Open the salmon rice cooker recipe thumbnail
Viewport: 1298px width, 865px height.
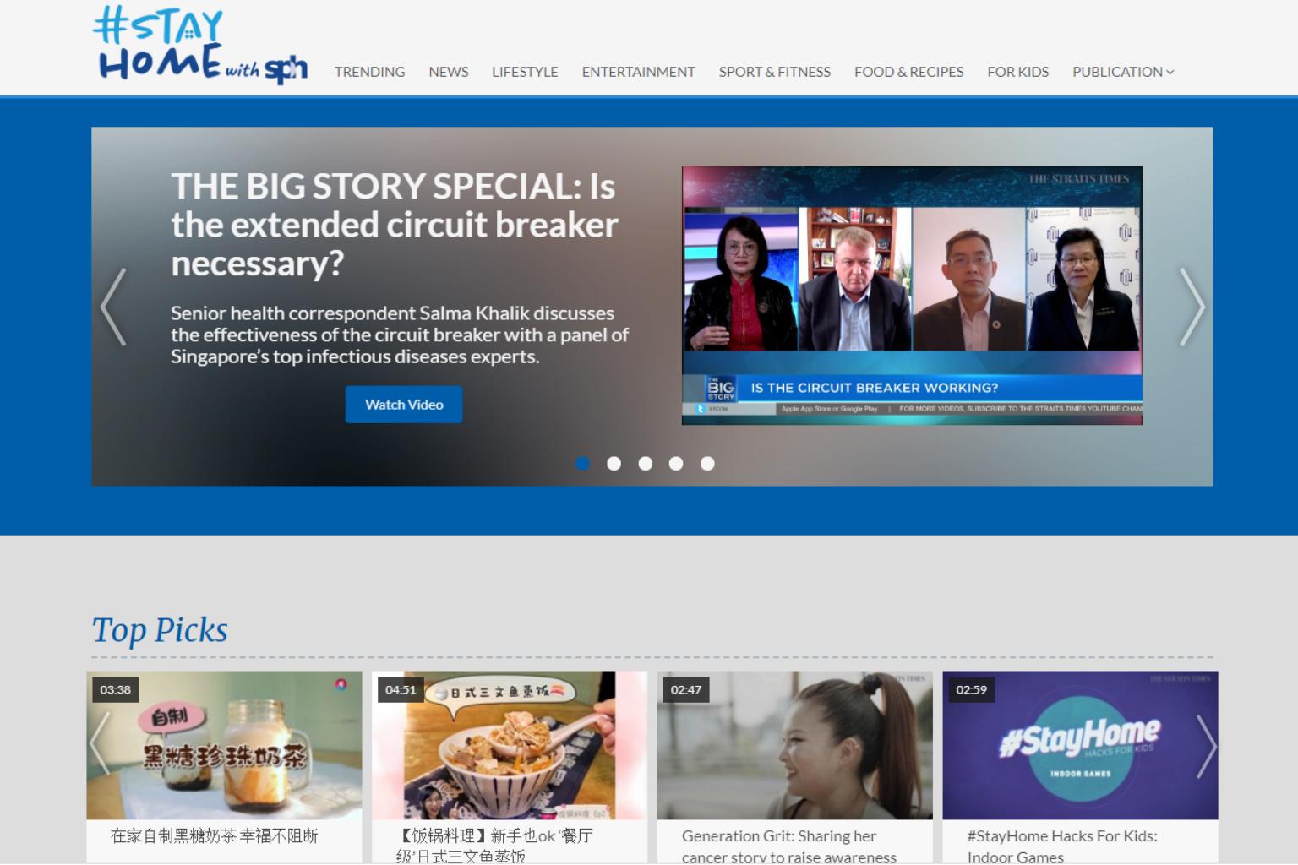[510, 745]
